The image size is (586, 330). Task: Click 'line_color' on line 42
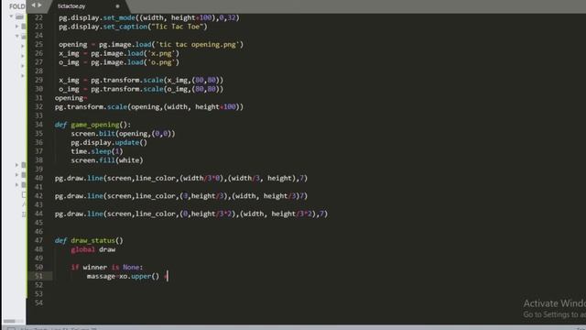pos(156,196)
